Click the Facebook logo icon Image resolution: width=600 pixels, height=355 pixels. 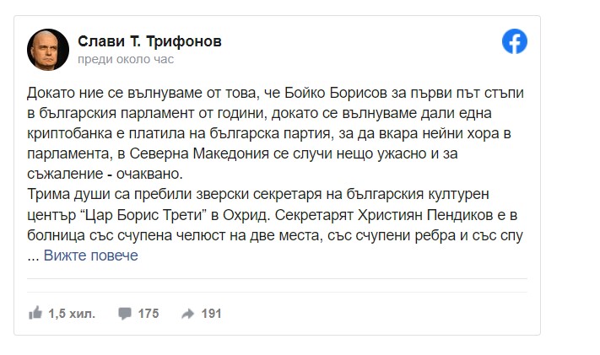pyautogui.click(x=514, y=42)
